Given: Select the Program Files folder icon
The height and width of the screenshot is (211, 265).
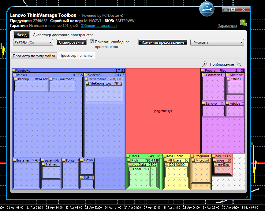Looking at the screenshot, I should pos(203,71).
